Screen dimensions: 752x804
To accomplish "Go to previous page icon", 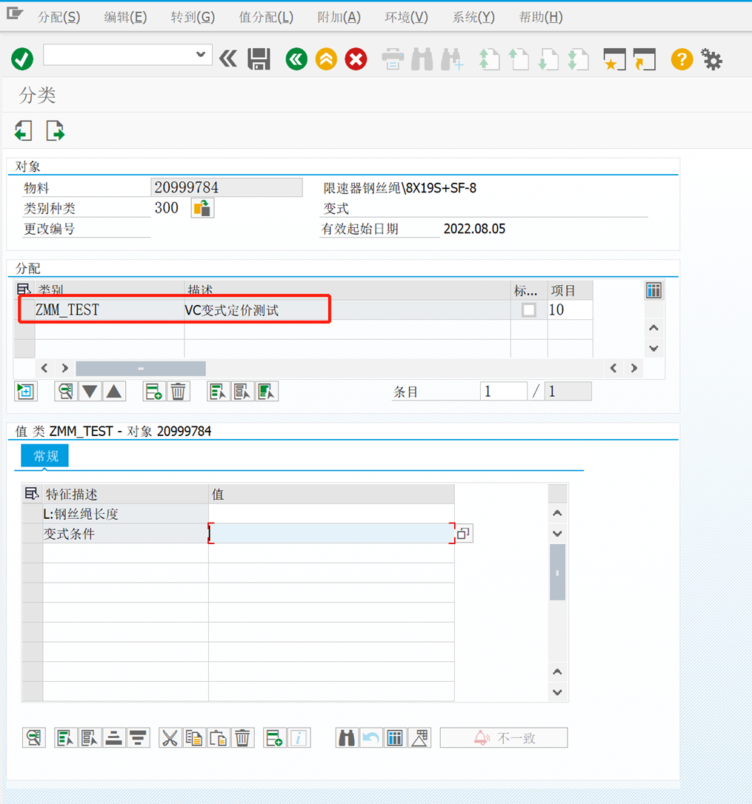I will click(519, 59).
